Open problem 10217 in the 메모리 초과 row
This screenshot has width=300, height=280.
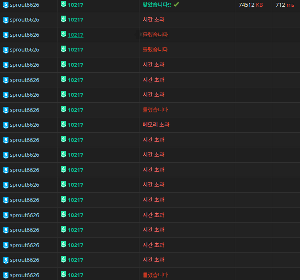pos(76,125)
